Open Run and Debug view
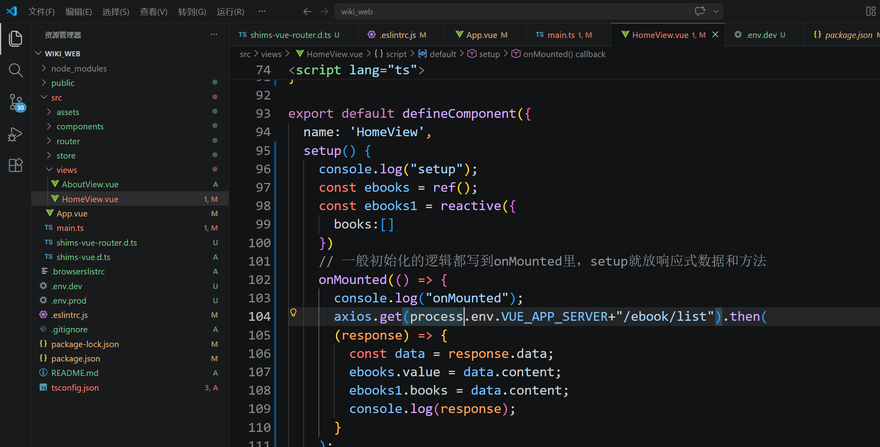Image resolution: width=880 pixels, height=447 pixels. [16, 134]
